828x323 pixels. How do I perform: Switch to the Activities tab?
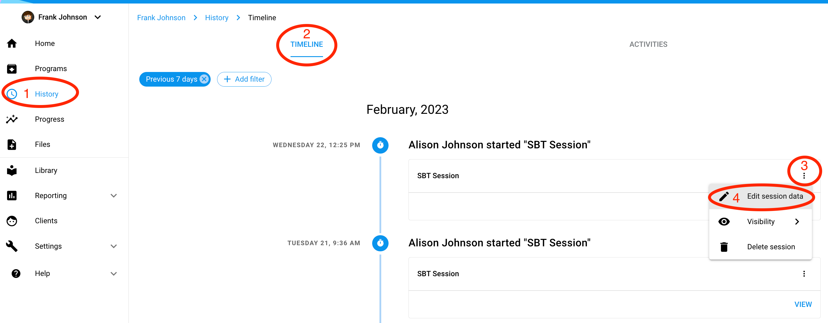click(x=648, y=44)
